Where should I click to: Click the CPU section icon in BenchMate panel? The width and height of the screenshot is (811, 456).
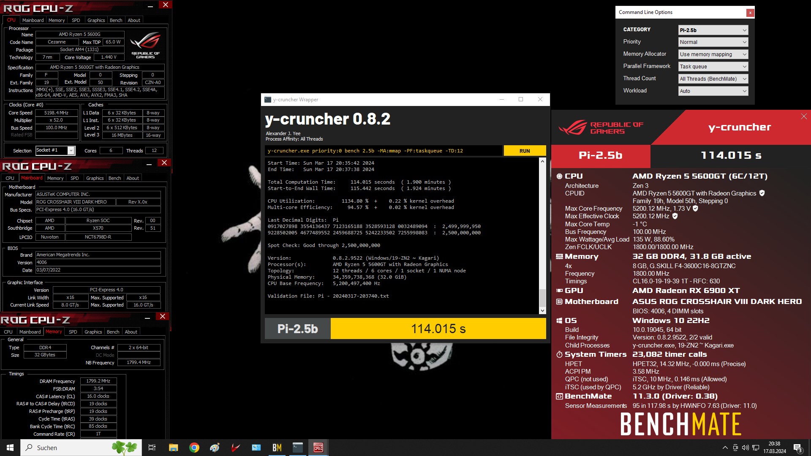pos(559,176)
